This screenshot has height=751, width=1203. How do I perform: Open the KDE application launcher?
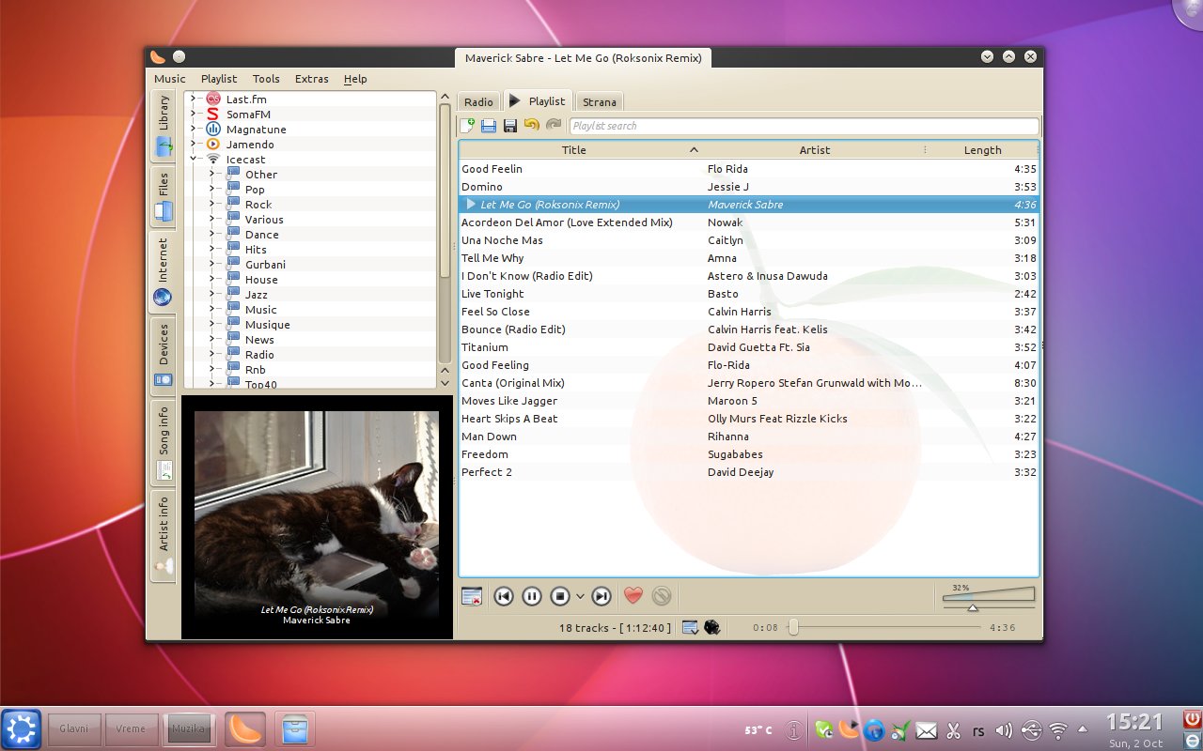click(x=21, y=728)
